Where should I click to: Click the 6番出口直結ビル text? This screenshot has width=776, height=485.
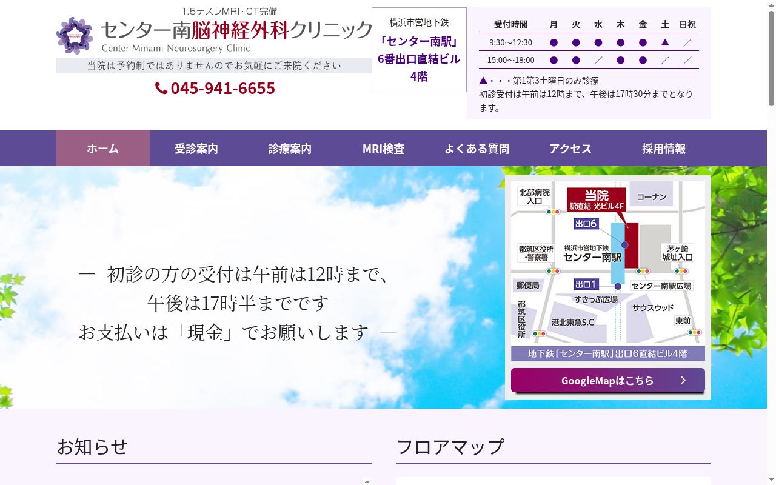coord(419,59)
